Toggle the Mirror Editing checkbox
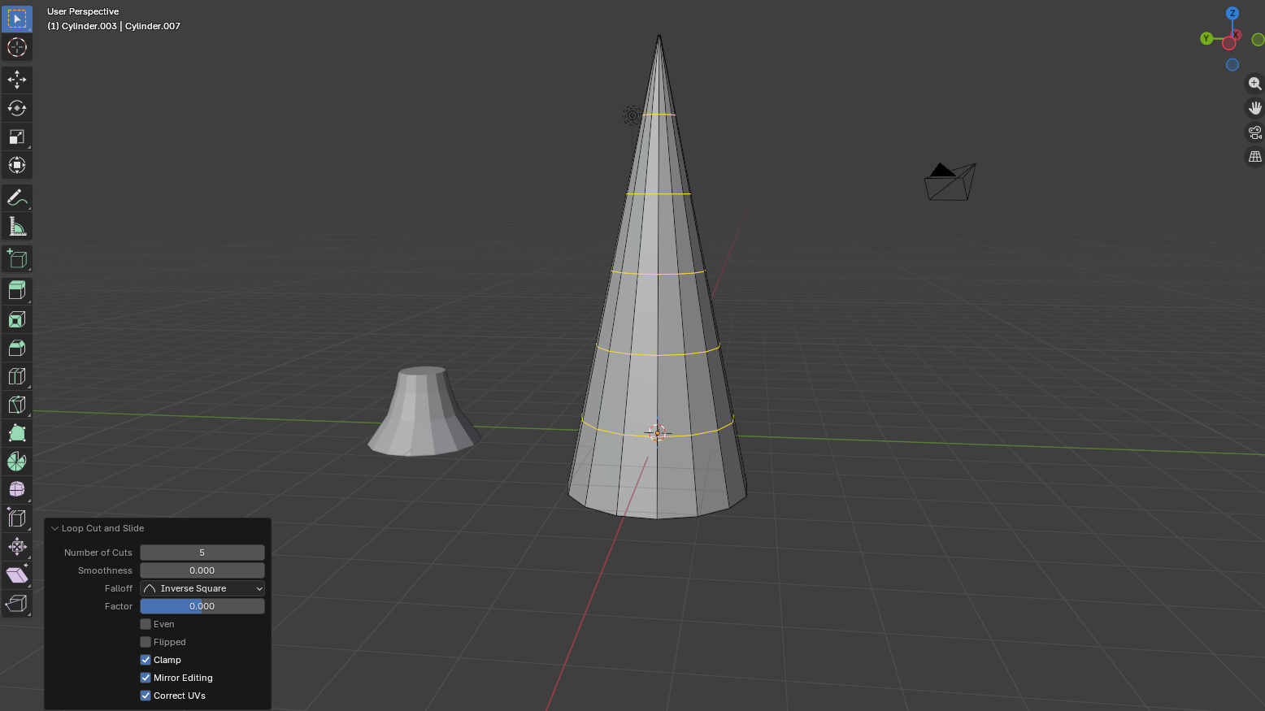This screenshot has width=1265, height=711. click(146, 678)
